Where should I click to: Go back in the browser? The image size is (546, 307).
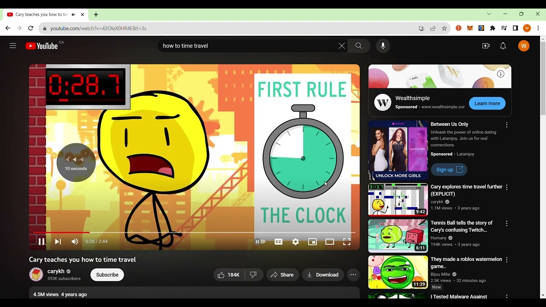(x=8, y=28)
